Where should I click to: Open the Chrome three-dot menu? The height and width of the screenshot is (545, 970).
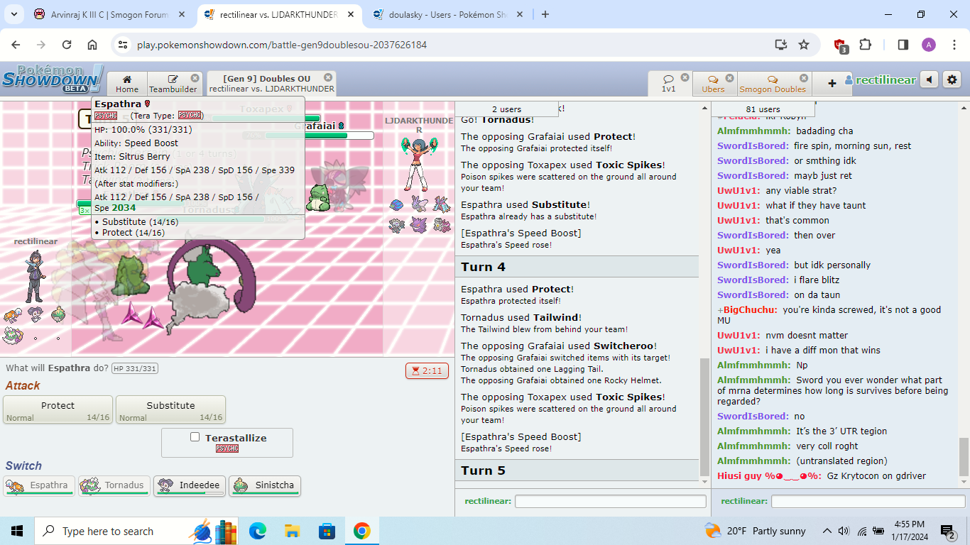[954, 45]
